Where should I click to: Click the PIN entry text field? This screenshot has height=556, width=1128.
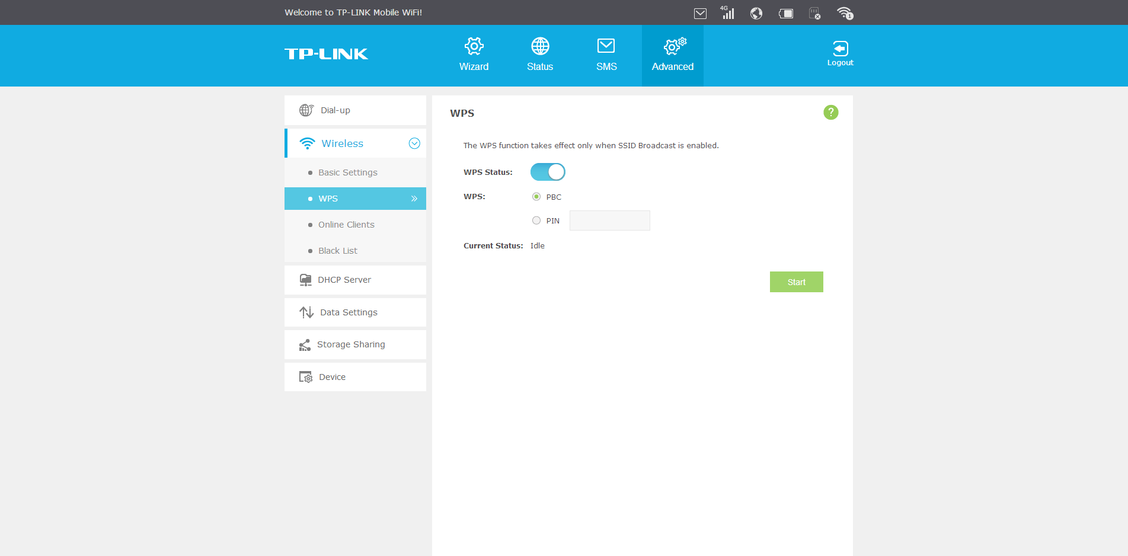[609, 221]
